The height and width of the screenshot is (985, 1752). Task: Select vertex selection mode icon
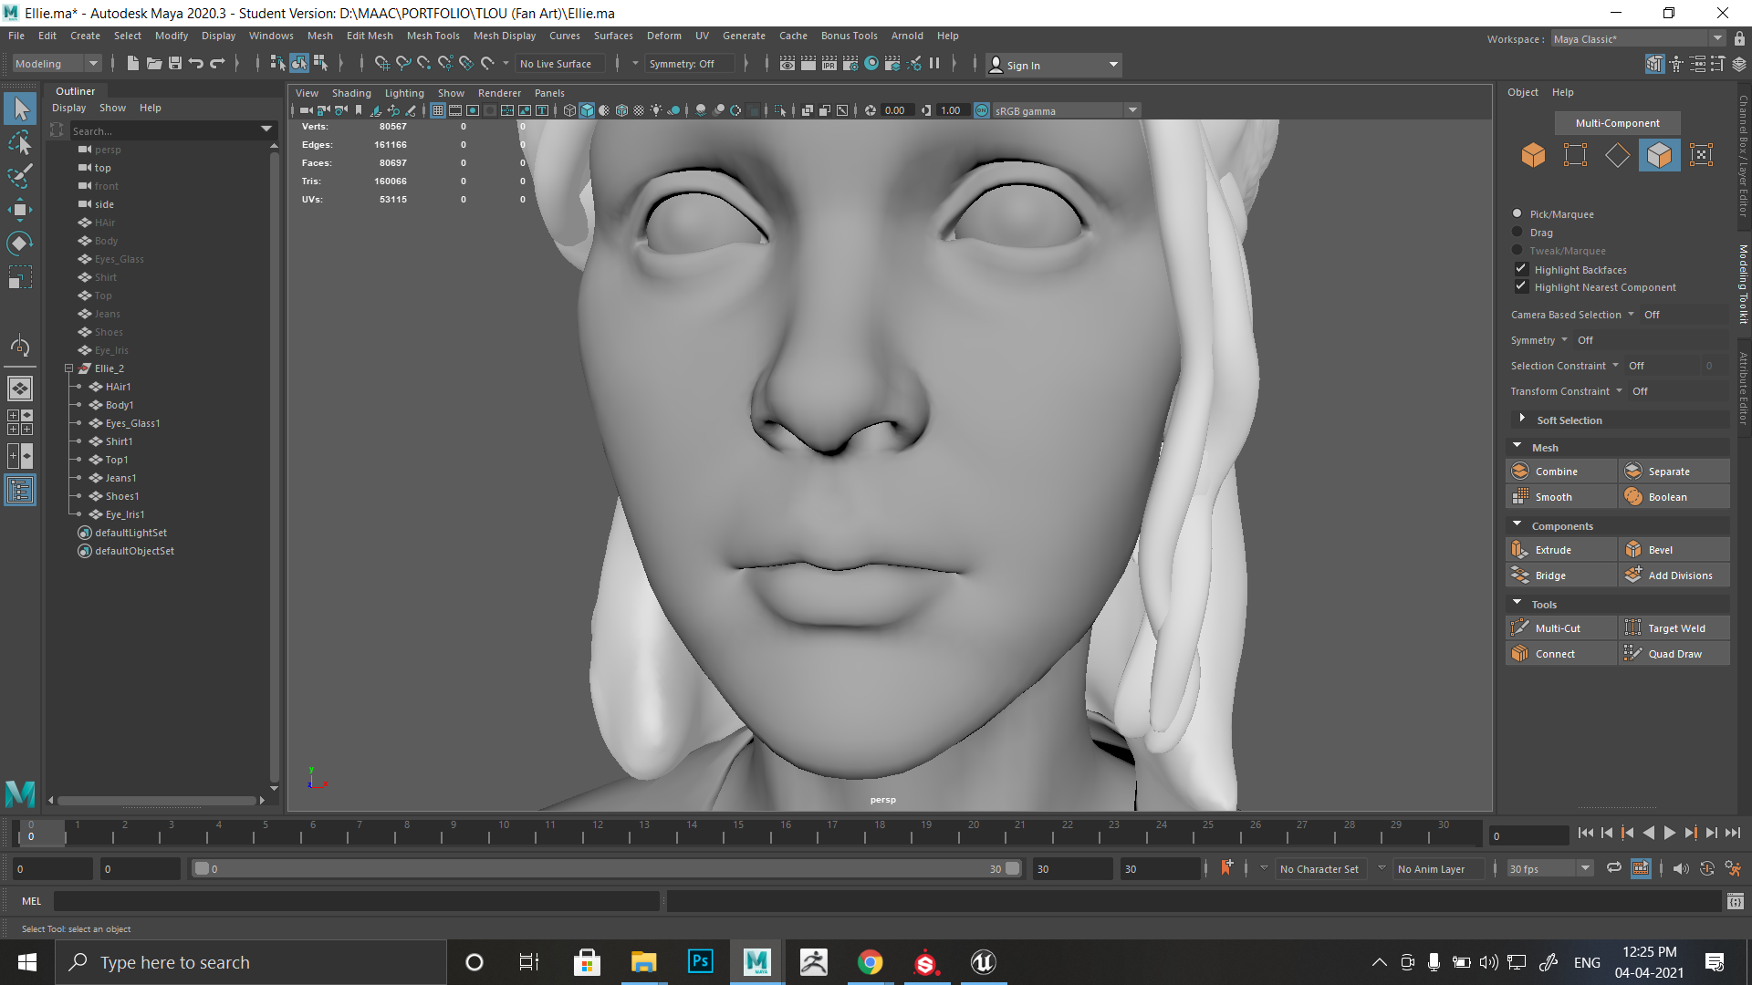pos(1575,155)
